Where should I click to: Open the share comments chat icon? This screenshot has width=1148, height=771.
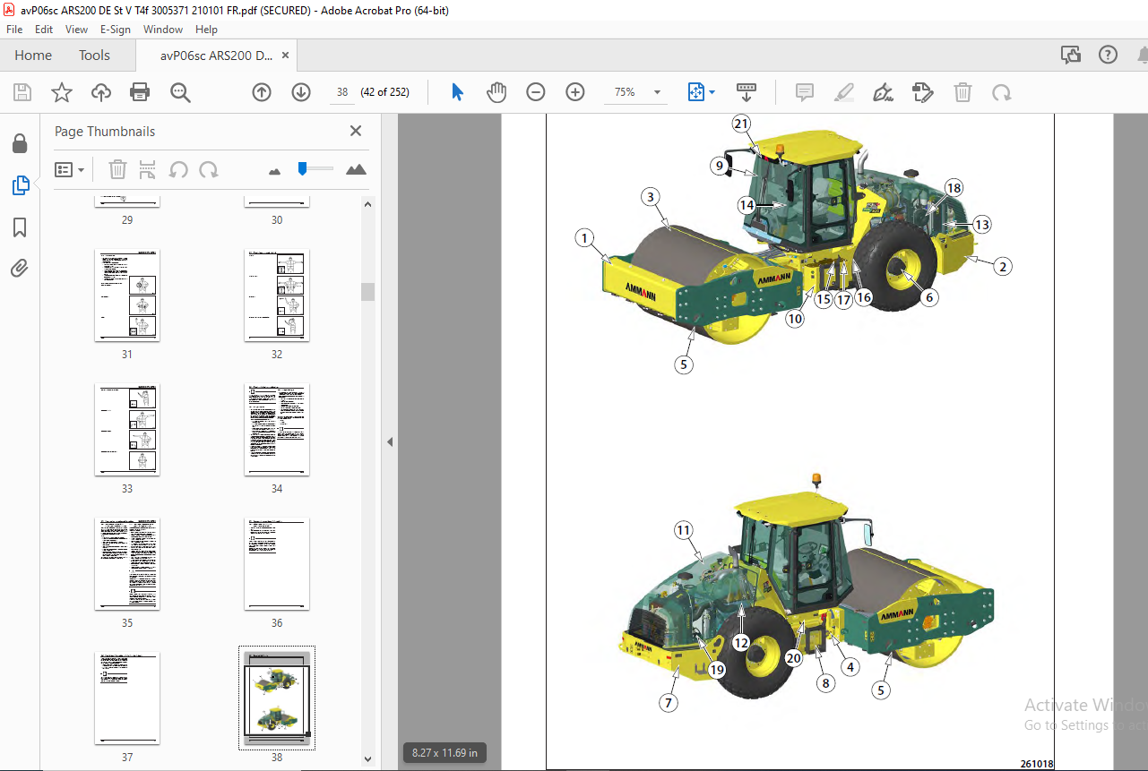click(1071, 56)
